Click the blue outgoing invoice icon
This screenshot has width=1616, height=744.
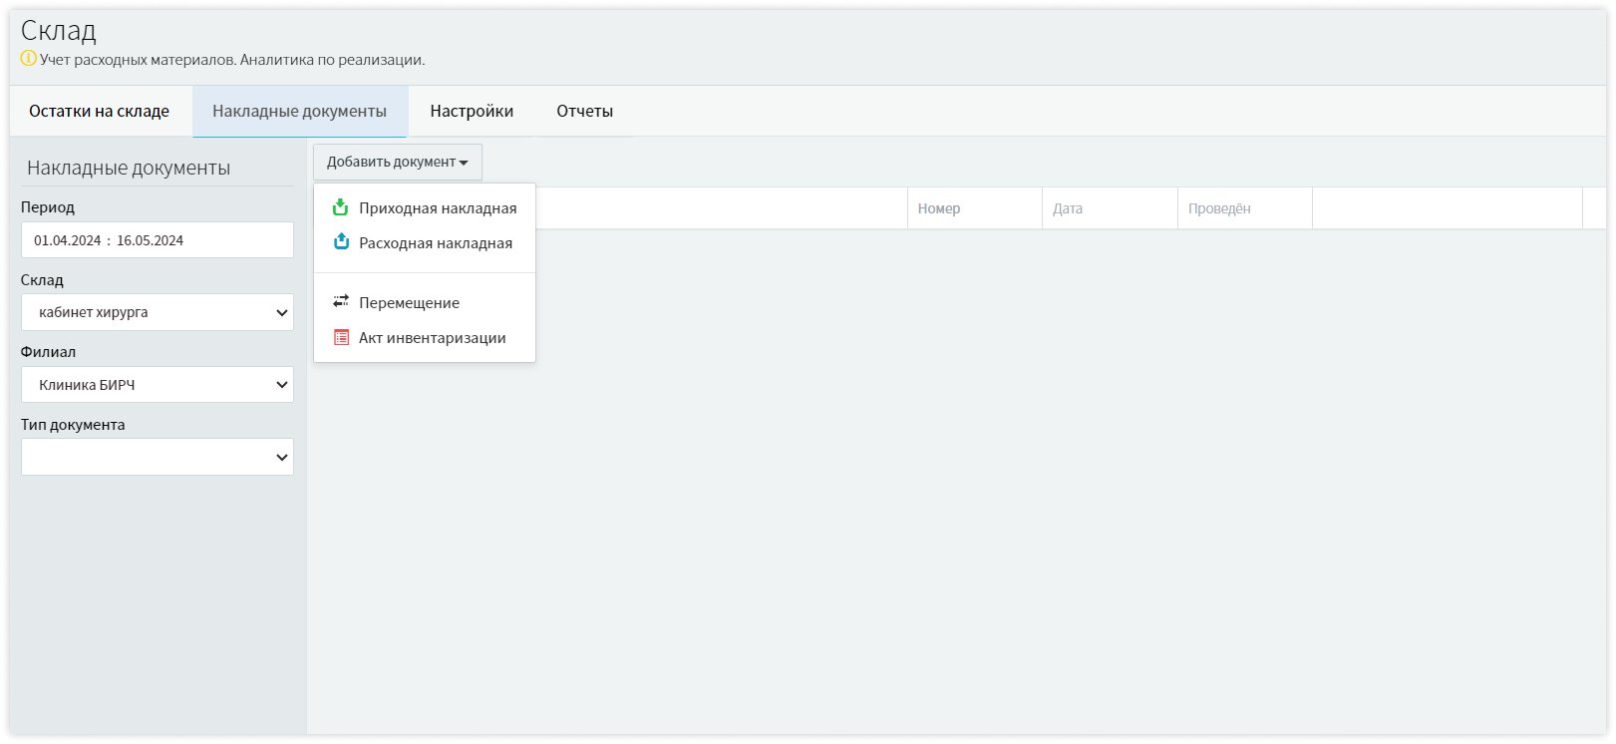341,242
